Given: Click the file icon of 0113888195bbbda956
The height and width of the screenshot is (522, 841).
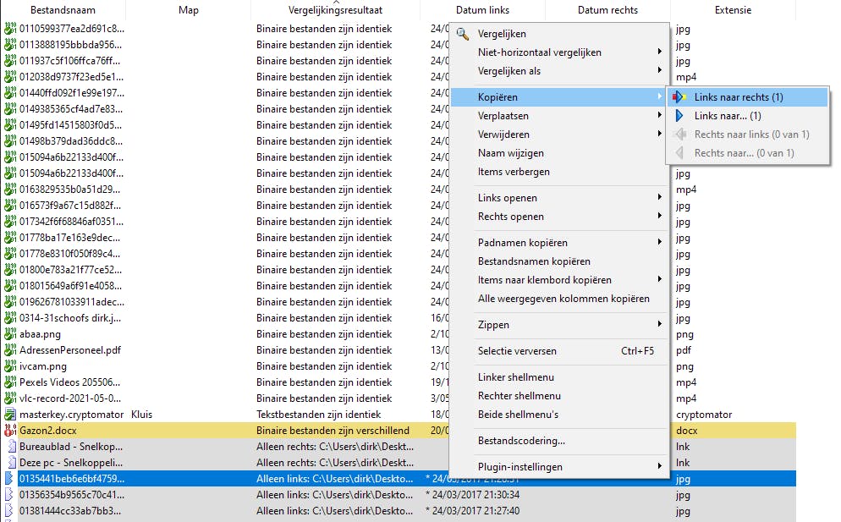Looking at the screenshot, I should [9, 45].
